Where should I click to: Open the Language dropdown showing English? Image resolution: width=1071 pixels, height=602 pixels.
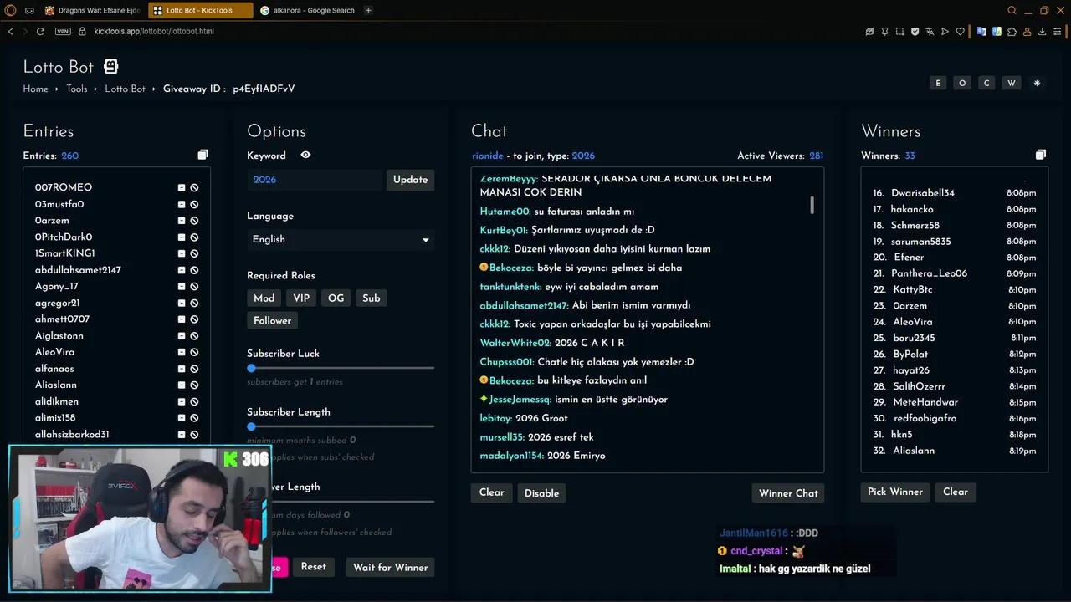point(340,239)
